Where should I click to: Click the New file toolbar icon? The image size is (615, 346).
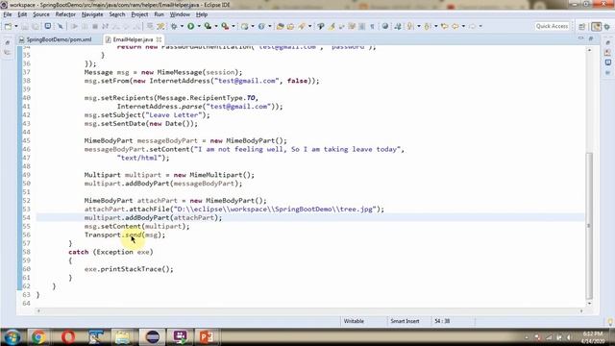coord(8,26)
